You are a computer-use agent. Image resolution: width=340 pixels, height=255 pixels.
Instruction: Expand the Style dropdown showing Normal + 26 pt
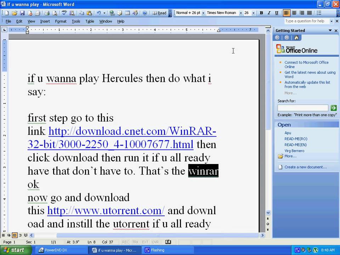tap(203, 13)
